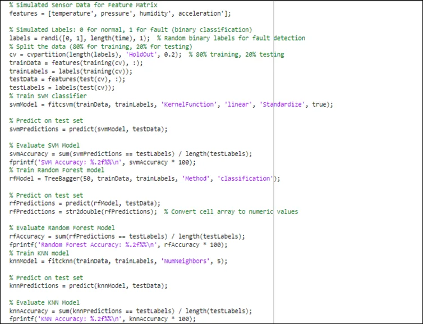Click the string 'Method' in the TreeBagger call
This screenshot has width=423, height=324.
(196, 179)
